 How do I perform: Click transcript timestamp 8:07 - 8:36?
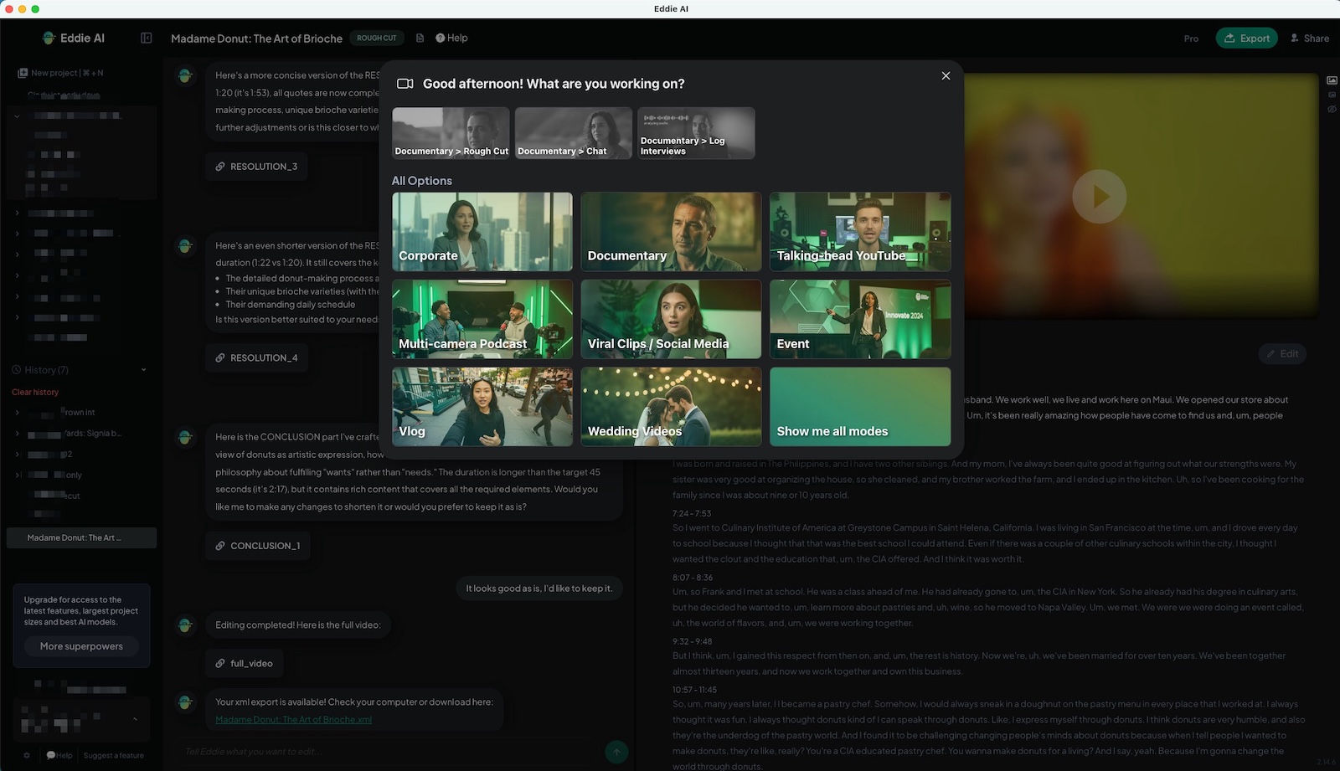coord(693,578)
